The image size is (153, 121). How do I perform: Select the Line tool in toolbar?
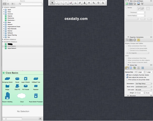tap(62, 3)
